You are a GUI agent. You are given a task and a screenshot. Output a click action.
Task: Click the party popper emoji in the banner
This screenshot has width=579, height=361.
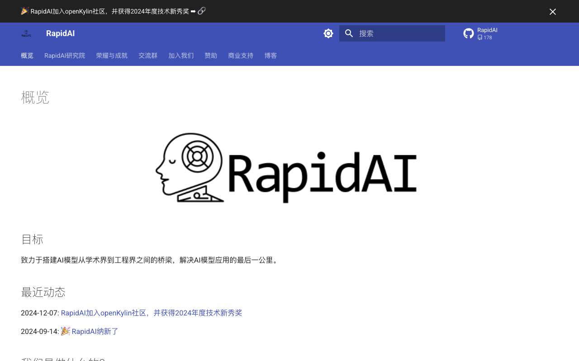click(24, 11)
